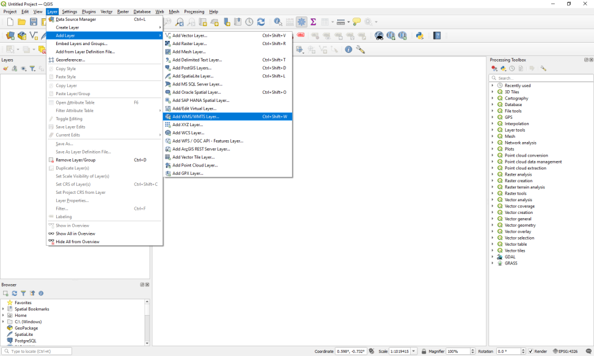This screenshot has width=594, height=356.
Task: Choose Add Delimited Text Layer
Action: (x=228, y=60)
